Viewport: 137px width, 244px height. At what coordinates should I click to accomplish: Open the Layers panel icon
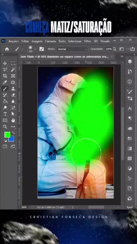(x=130, y=62)
